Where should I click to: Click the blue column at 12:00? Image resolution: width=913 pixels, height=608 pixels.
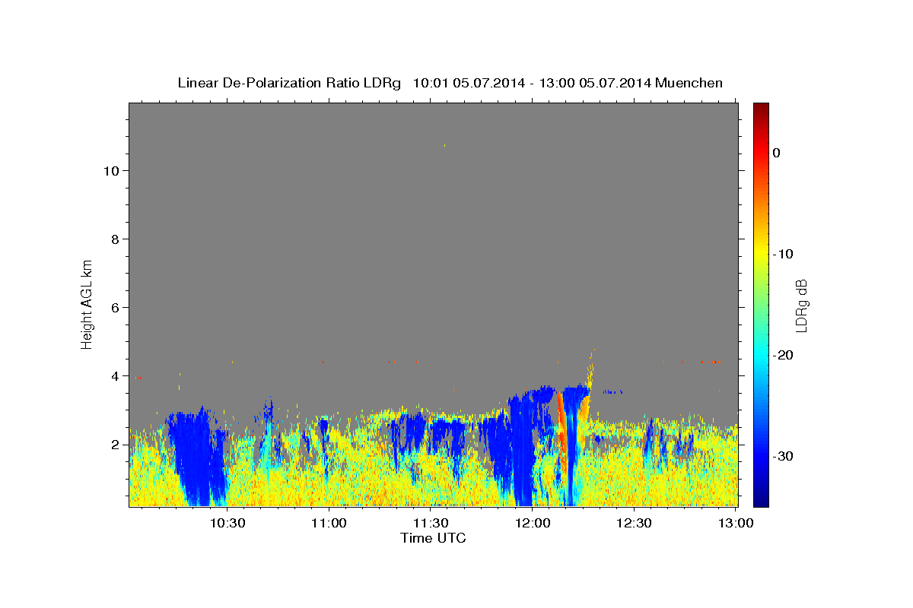click(x=523, y=448)
